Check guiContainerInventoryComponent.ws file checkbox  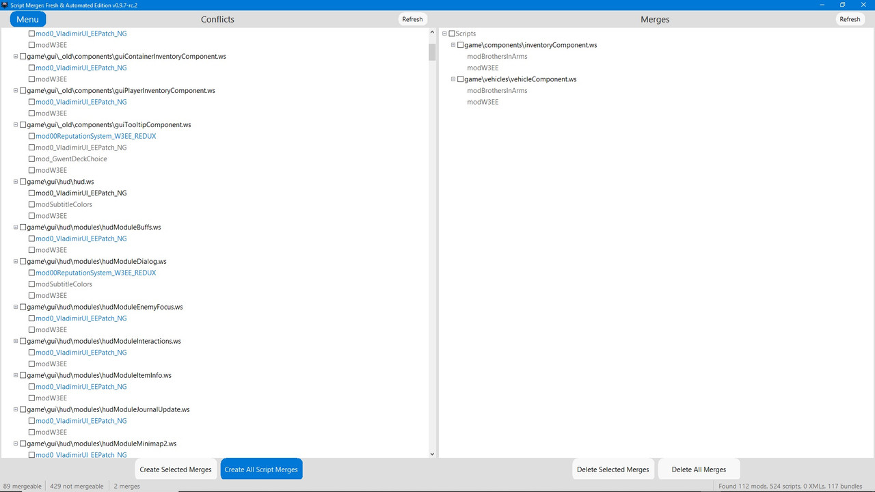23,56
